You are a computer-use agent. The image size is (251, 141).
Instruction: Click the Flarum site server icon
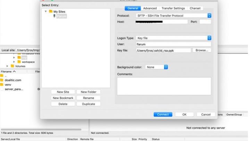tap(54, 16)
